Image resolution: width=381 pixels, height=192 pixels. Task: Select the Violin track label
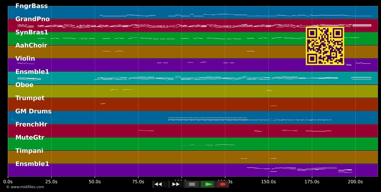pyautogui.click(x=25, y=59)
